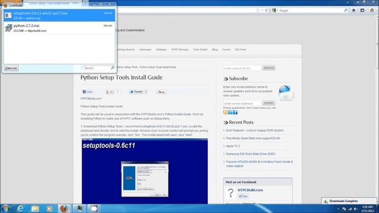The width and height of the screenshot is (379, 213).
Task: Open the Apple TV 3 post link
Action: tap(233, 146)
